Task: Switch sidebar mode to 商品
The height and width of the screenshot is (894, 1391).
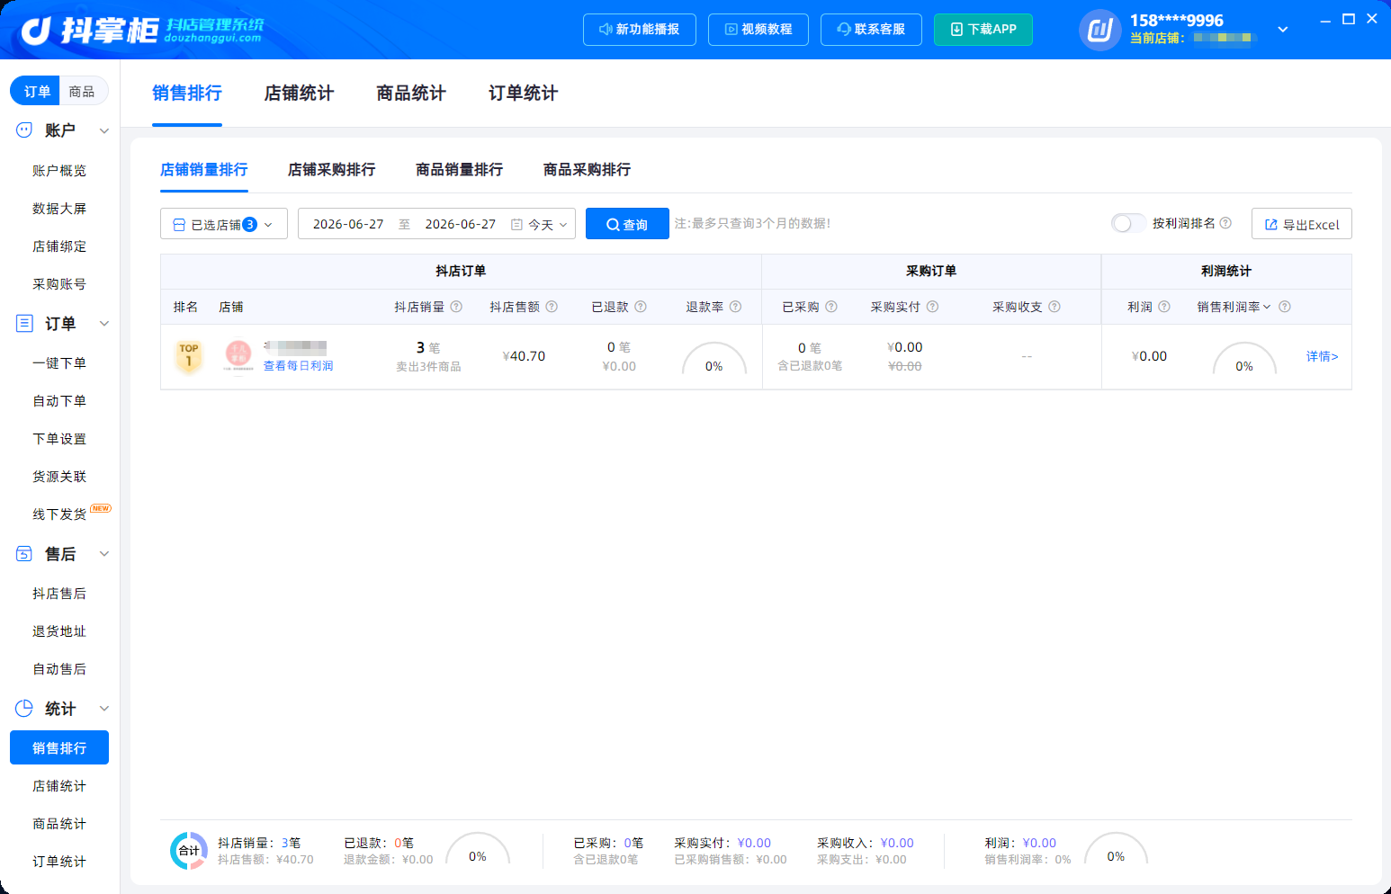Action: (82, 91)
